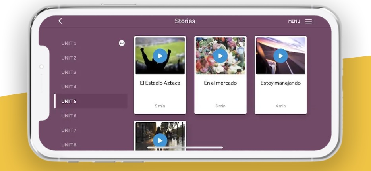
Task: Click the return arrow beside Unit 1
Action: pyautogui.click(x=122, y=43)
